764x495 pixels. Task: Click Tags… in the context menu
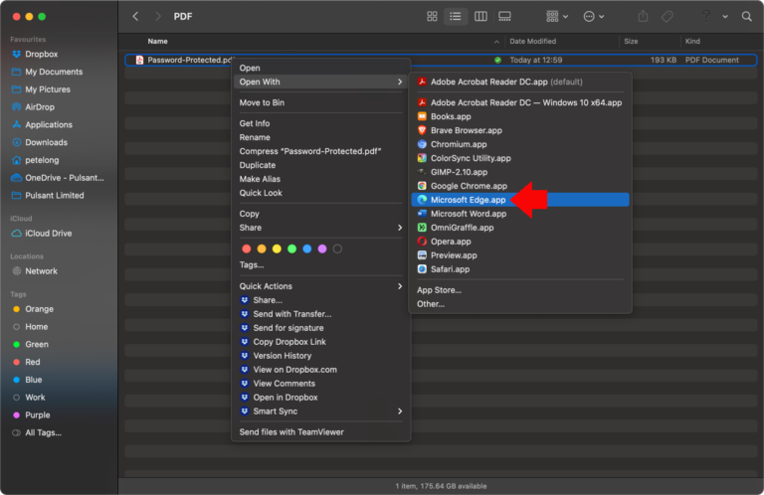[x=252, y=264]
